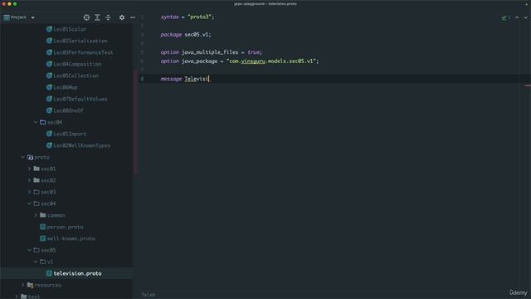Click the Lec06Map class icon

tap(49, 87)
